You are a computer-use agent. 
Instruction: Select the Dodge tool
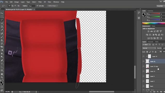[x=2, y=57]
